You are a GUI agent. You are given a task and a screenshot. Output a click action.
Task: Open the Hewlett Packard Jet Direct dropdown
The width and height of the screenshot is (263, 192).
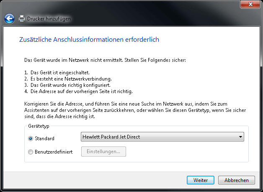[x=162, y=137]
